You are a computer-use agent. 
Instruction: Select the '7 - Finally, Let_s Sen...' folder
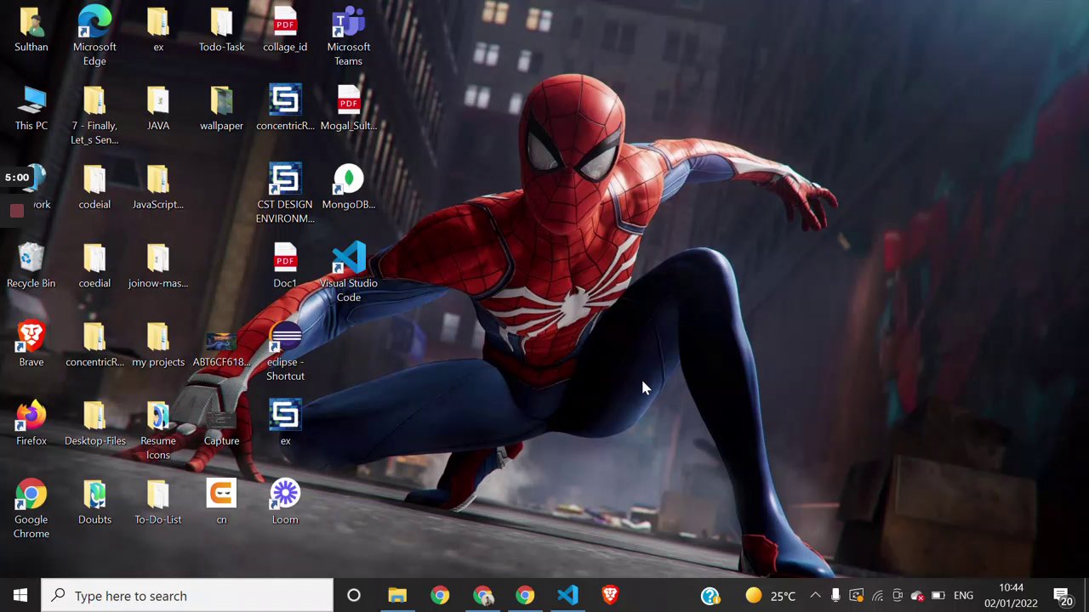point(94,116)
